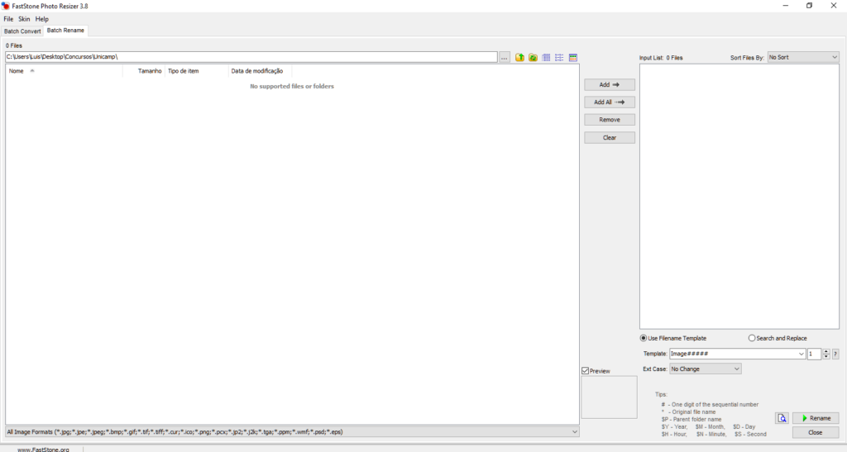
Task: Increase the start number with up arrow
Action: pyautogui.click(x=826, y=351)
